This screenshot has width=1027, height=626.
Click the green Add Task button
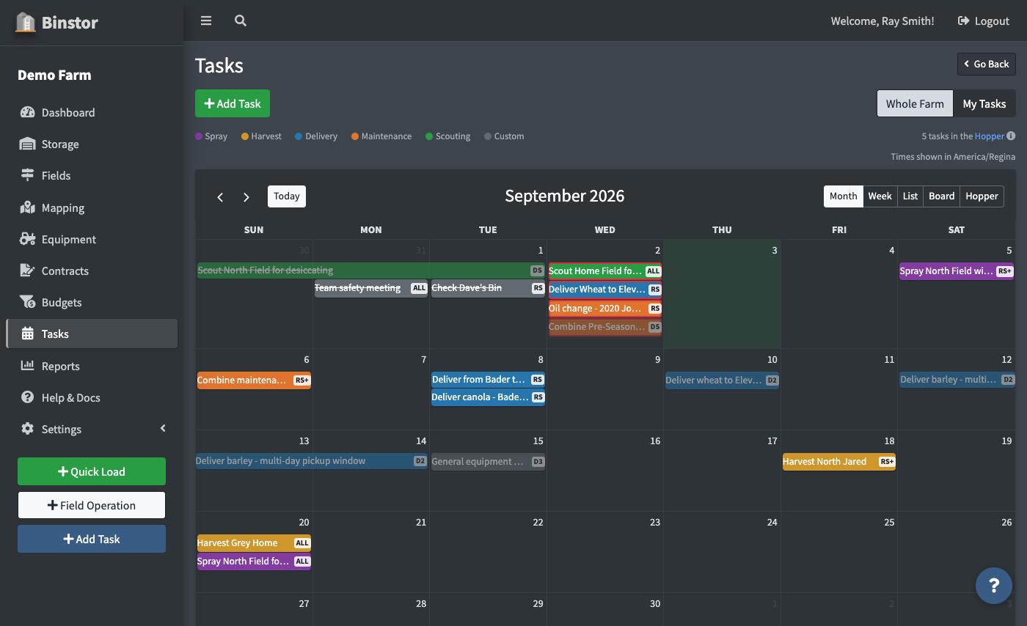click(x=233, y=103)
